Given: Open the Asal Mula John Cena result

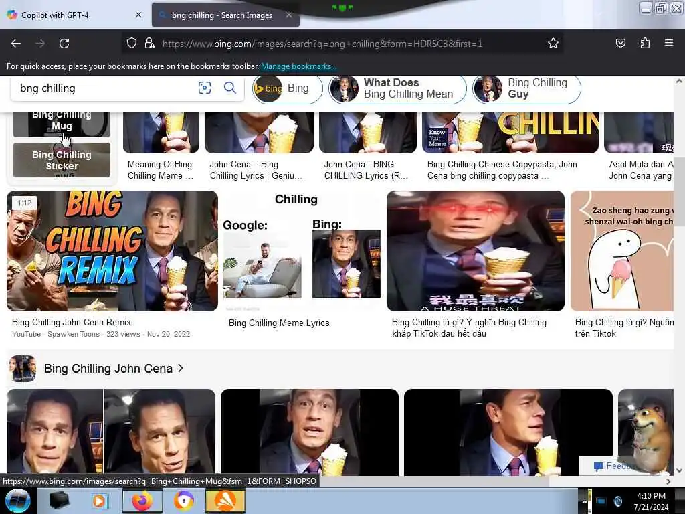Looking at the screenshot, I should coord(641,169).
